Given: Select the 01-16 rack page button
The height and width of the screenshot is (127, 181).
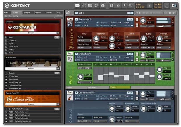Looking at the screenshot, I should point(139,13).
